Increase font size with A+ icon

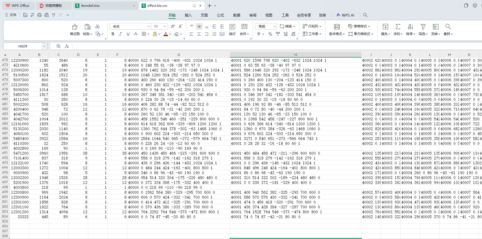(x=173, y=26)
